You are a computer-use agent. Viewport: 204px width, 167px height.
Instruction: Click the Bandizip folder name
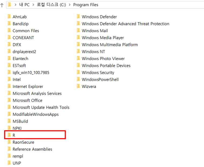(x=20, y=24)
